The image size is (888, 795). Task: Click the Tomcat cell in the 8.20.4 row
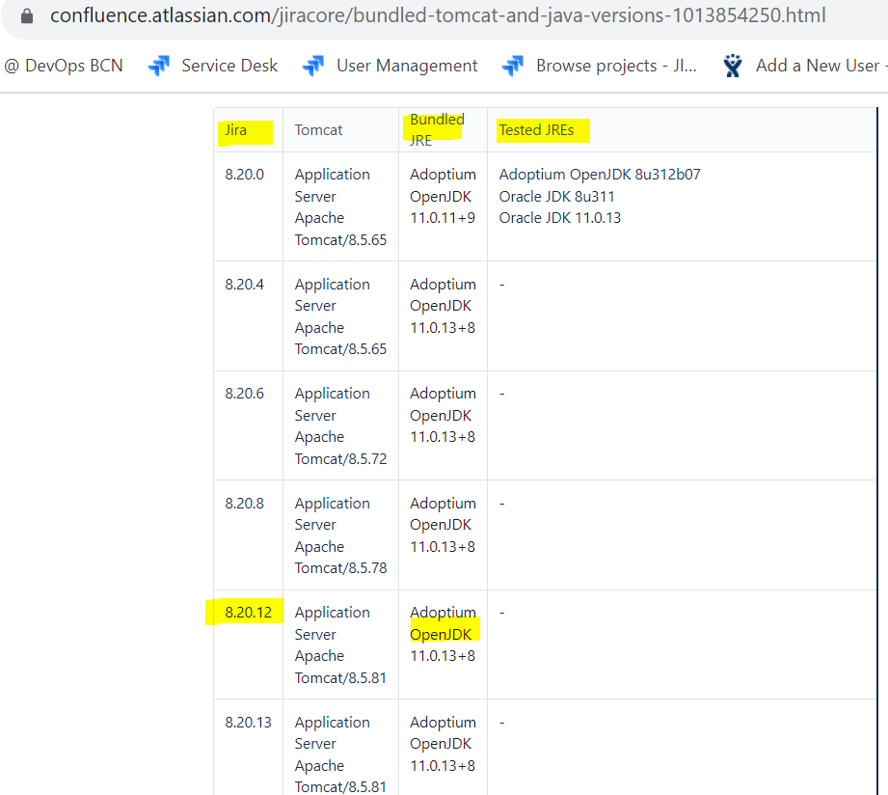340,316
